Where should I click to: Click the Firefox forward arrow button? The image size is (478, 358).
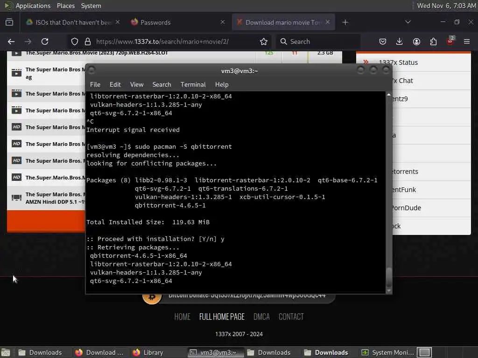(x=28, y=41)
